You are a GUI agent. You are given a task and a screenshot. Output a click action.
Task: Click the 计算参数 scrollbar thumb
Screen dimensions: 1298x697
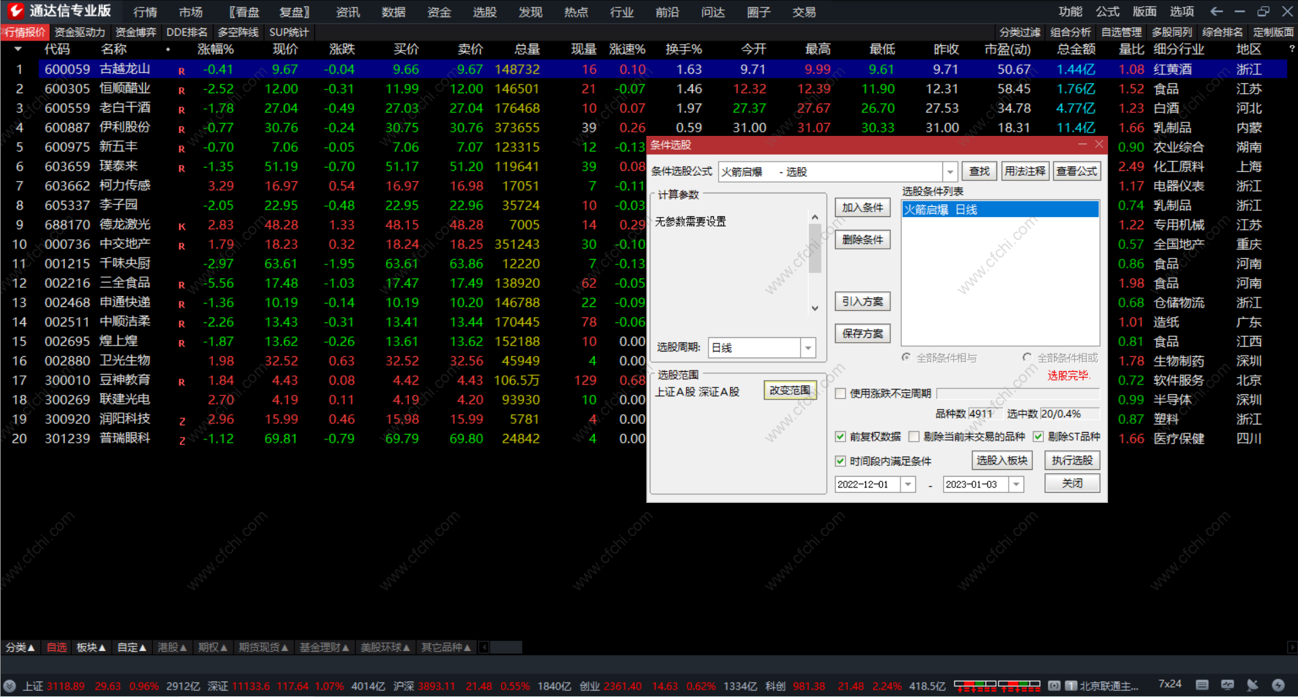(815, 248)
